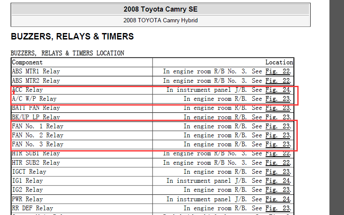Open Fig. 23 link in FAN No. 2 Relay row
The height and width of the screenshot is (215, 344).
[x=278, y=136]
